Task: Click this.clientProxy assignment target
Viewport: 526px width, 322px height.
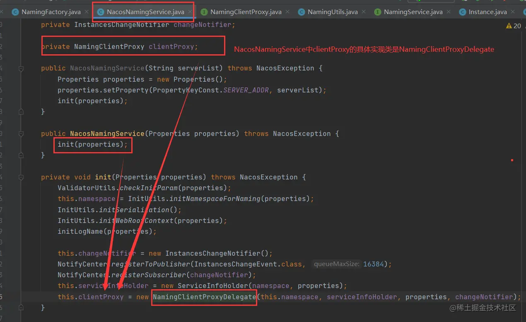Action: pyautogui.click(x=91, y=297)
